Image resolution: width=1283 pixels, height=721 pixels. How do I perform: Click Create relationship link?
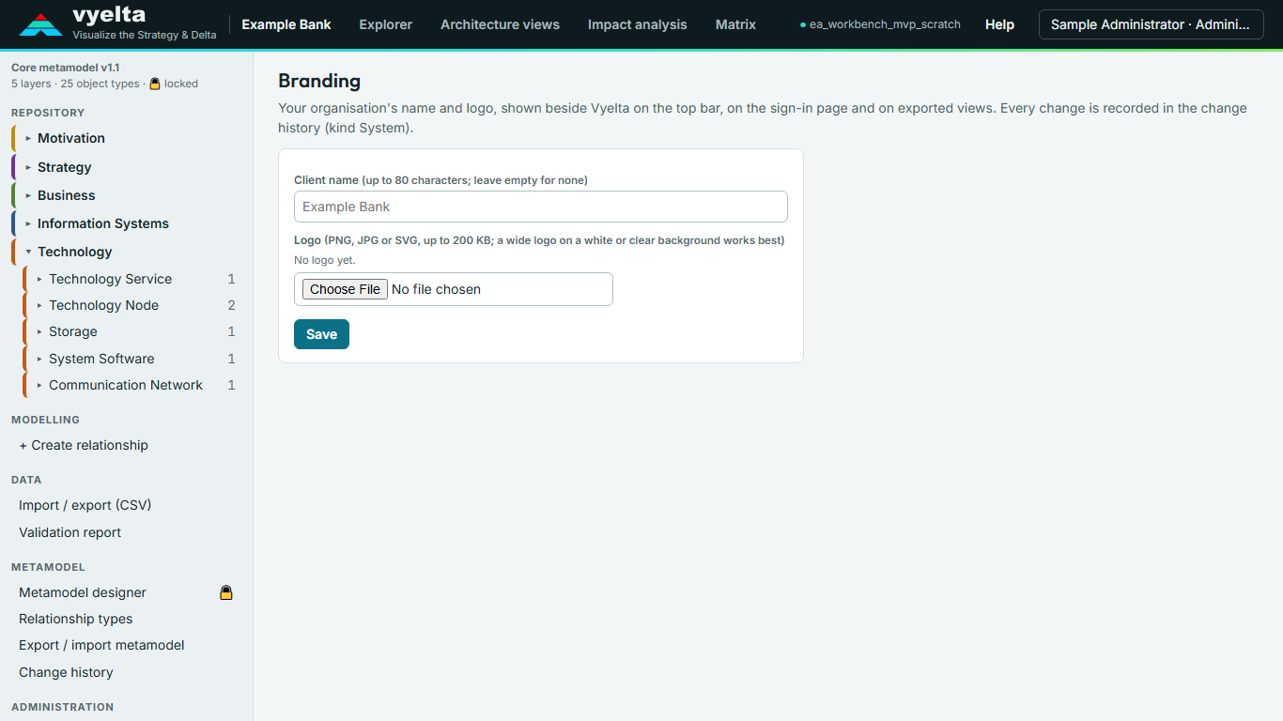[84, 445]
